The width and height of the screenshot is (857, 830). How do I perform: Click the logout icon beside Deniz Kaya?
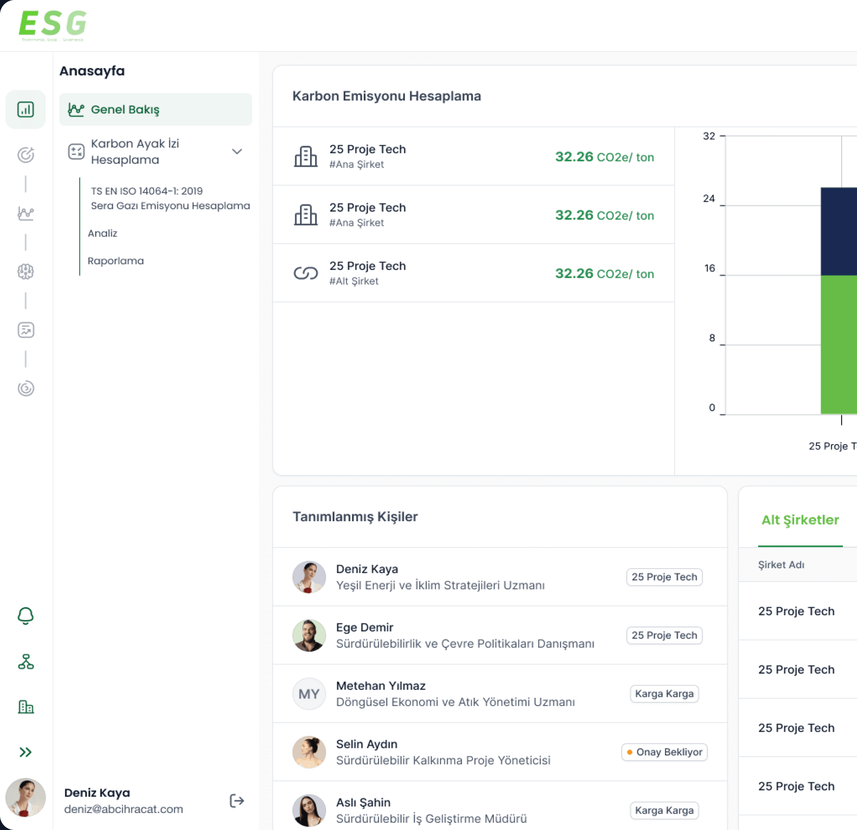coord(236,801)
